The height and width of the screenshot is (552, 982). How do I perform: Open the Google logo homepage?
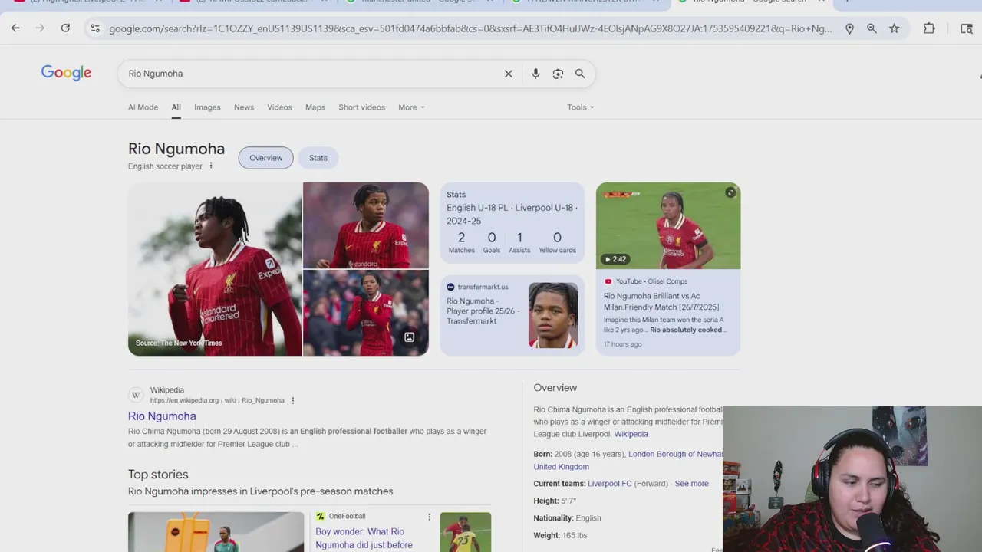click(x=66, y=73)
